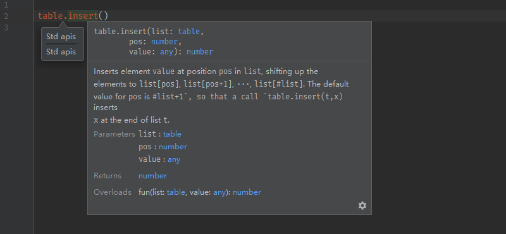
Task: Click the 'table' type link in signature
Action: point(189,32)
